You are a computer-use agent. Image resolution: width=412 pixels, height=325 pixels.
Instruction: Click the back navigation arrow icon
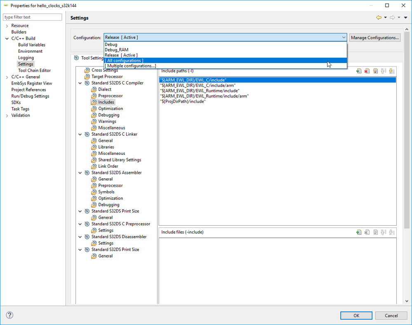(x=379, y=18)
